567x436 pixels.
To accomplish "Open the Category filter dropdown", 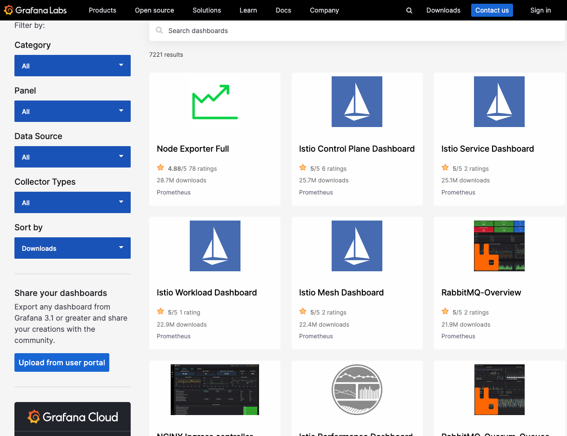I will tap(73, 66).
